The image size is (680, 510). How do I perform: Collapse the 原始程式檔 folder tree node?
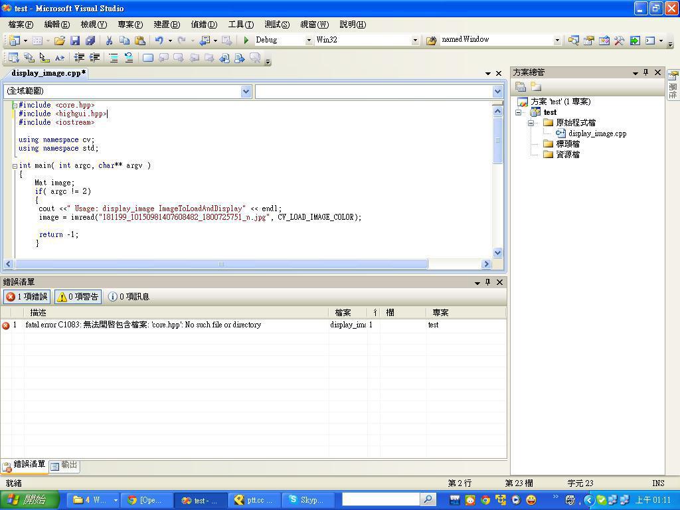click(531, 123)
